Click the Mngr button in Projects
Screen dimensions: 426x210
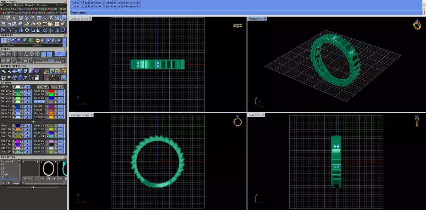[x=16, y=183]
